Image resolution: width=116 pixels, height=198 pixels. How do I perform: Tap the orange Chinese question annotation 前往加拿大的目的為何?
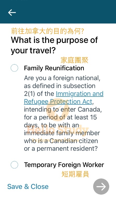[x=47, y=31]
